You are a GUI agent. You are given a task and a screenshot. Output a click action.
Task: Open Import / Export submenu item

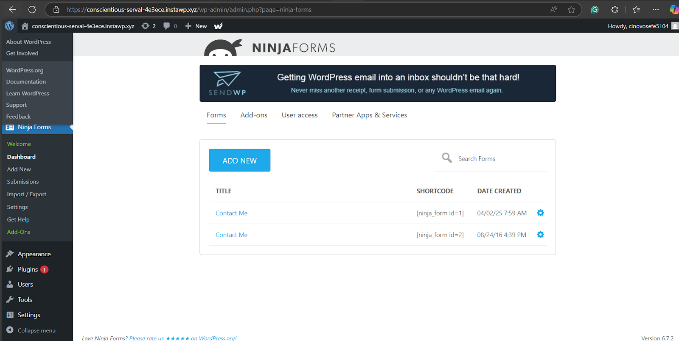pyautogui.click(x=27, y=194)
